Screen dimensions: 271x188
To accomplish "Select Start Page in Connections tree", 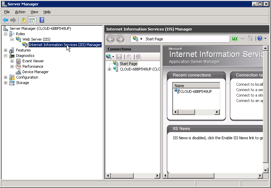I will click(x=129, y=64).
